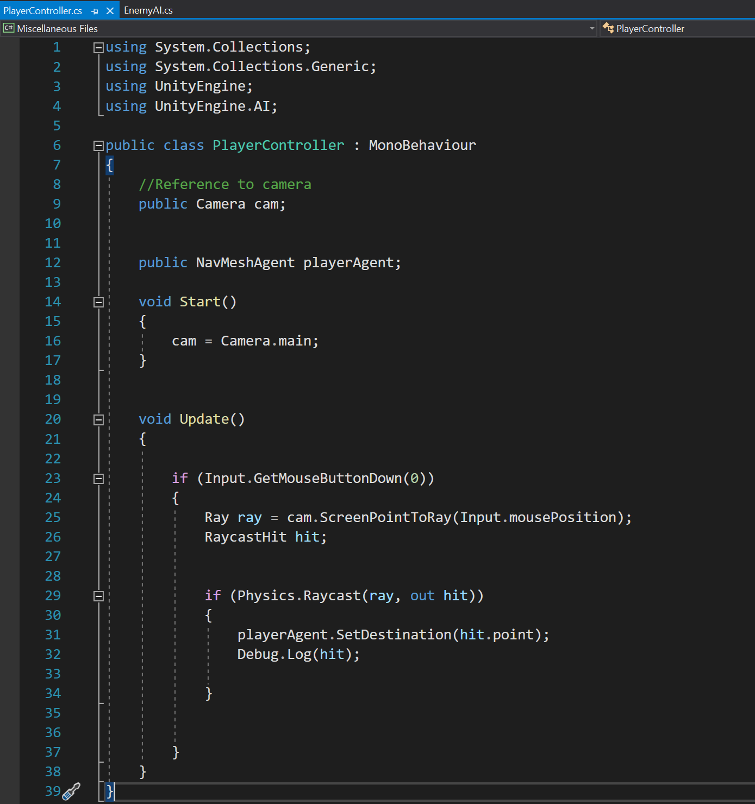Viewport: 755px width, 804px height.
Task: Open the PlayerController type dropdown
Action: tap(677, 28)
